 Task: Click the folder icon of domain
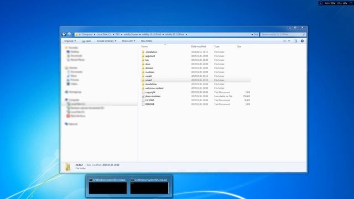(x=143, y=68)
